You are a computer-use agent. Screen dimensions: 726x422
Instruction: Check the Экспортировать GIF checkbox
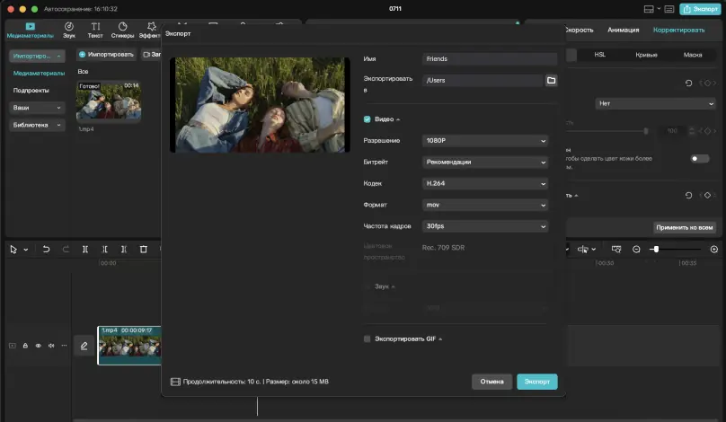367,339
